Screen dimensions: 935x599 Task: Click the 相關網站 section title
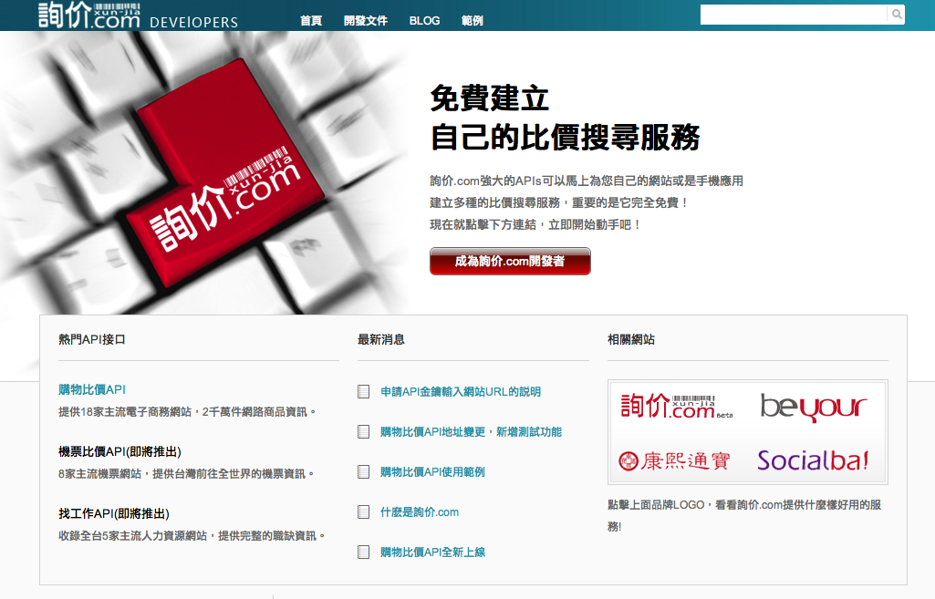(x=631, y=340)
